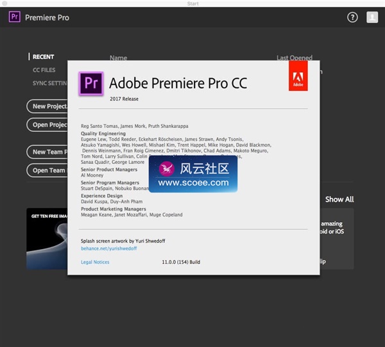The height and width of the screenshot is (347, 385).
Task: Open the behance.net/yurishwedoff link
Action: (x=109, y=248)
